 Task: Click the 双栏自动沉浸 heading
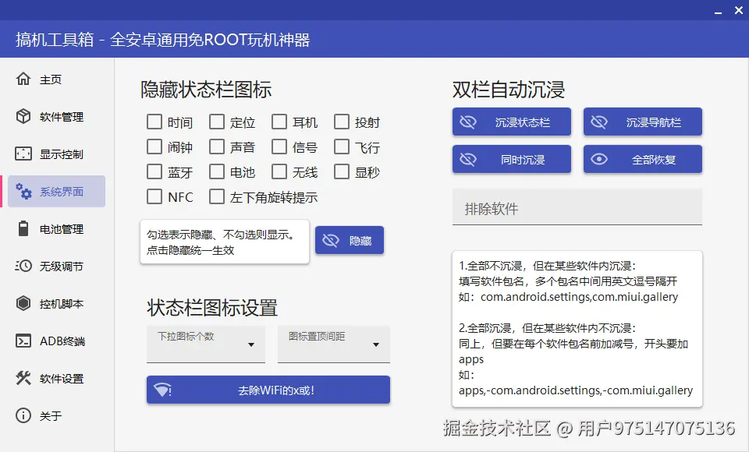pos(509,90)
